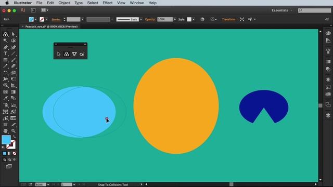The height and width of the screenshot is (187, 333).
Task: Set fill mode to Color
Action: tap(5, 153)
